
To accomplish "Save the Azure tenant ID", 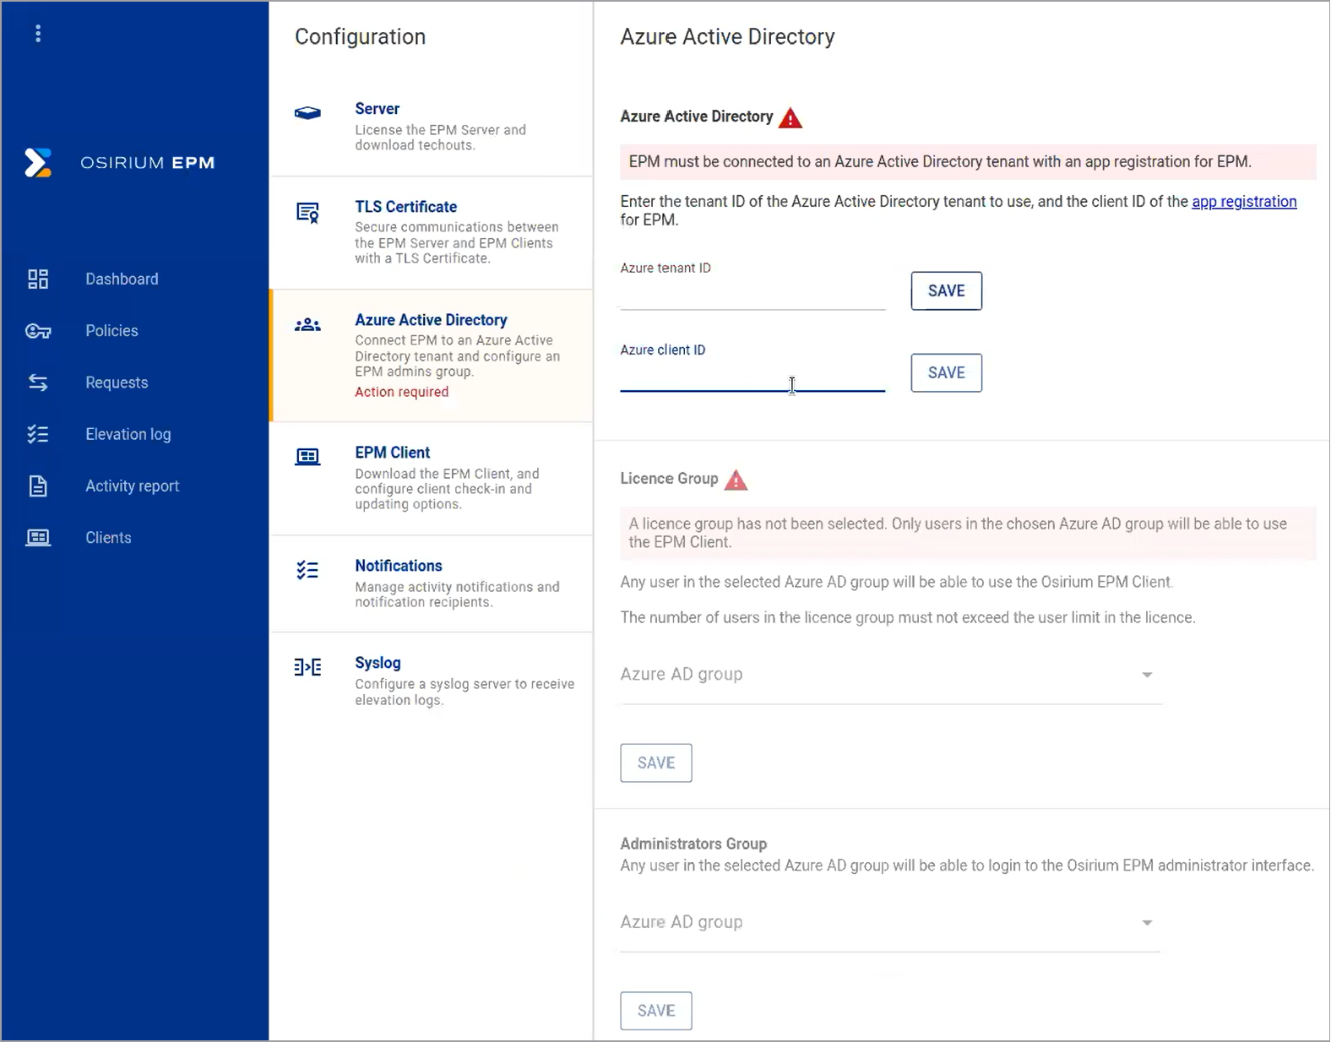I will coord(946,290).
